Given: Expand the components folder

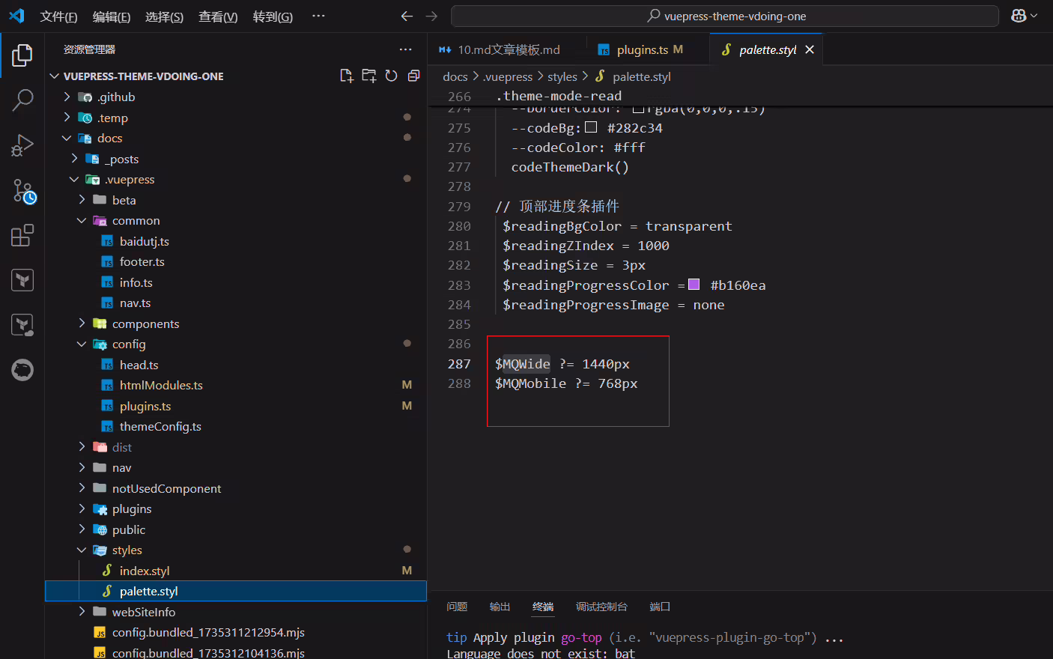Looking at the screenshot, I should [x=82, y=324].
